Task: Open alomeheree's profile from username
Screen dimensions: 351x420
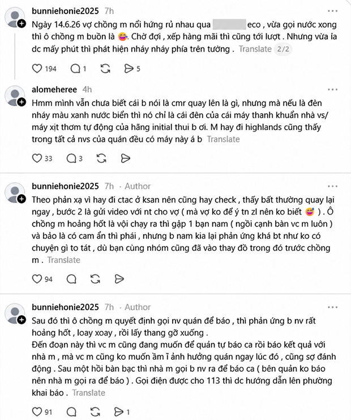Action: coord(54,90)
